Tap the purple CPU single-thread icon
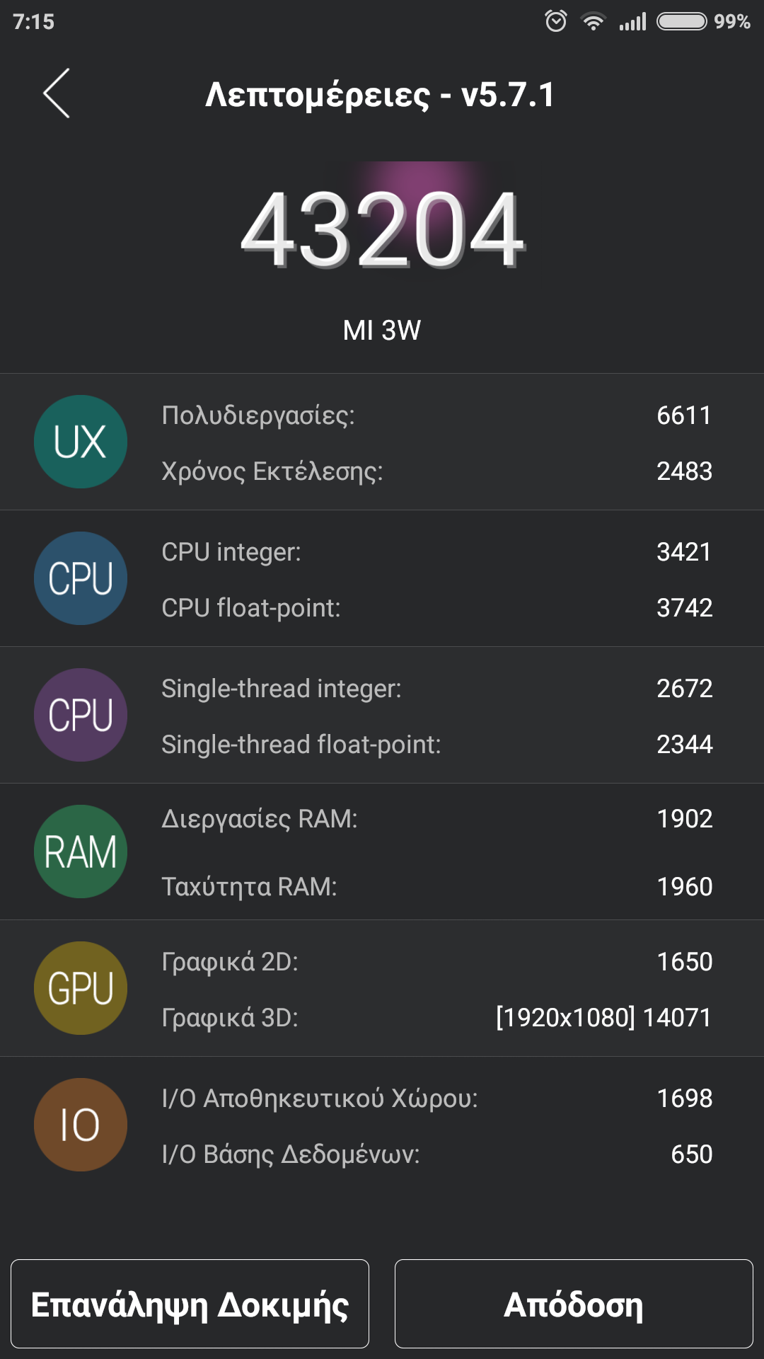The height and width of the screenshot is (1359, 764). pos(81,715)
